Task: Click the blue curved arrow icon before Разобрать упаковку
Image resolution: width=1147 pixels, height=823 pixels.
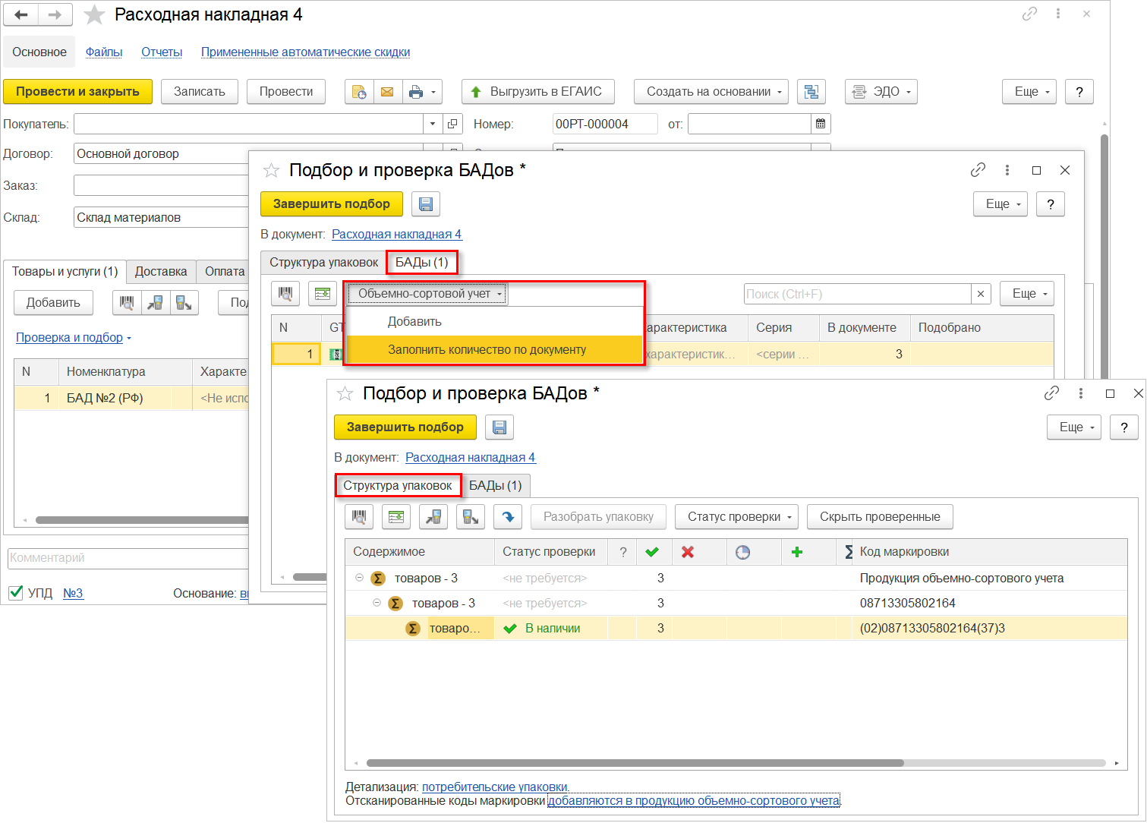Action: point(508,517)
